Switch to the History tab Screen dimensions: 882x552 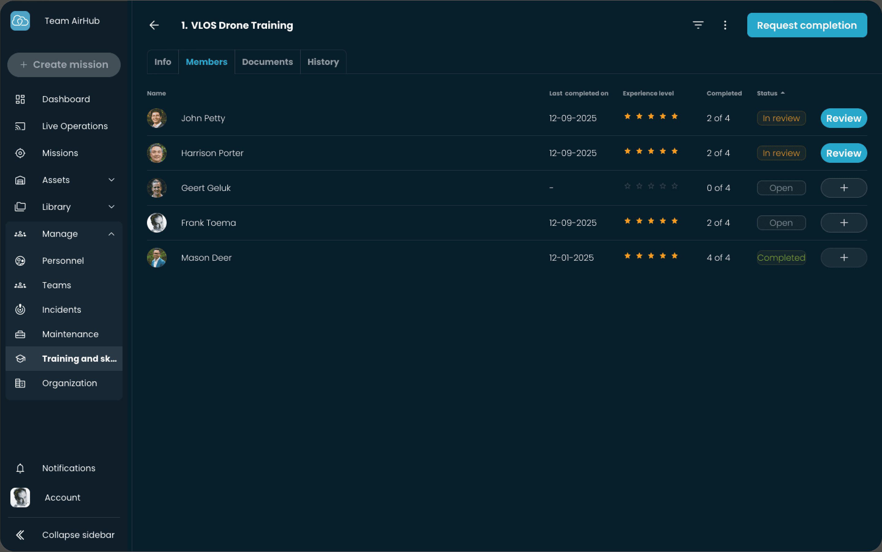[x=323, y=62]
